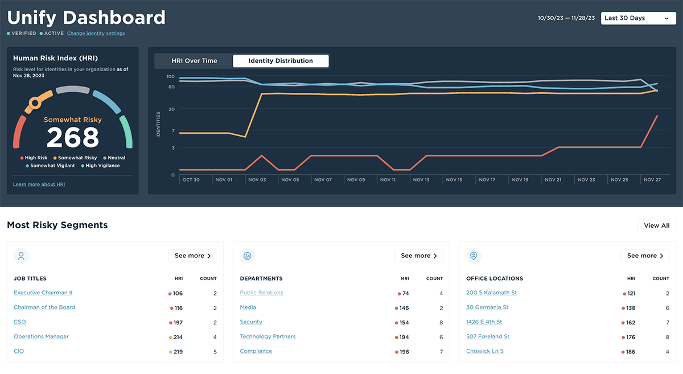
Task: Switch to HRI Over Time tab
Action: [x=194, y=61]
